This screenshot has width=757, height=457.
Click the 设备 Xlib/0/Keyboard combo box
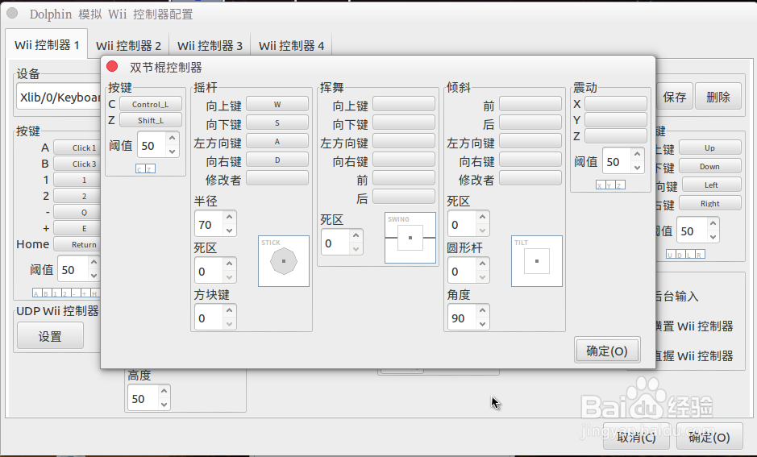[58, 98]
